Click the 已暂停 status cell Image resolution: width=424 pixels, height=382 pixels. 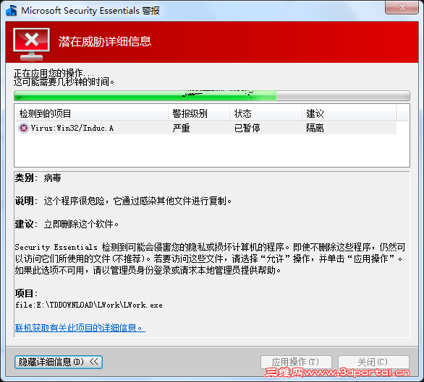tap(247, 128)
